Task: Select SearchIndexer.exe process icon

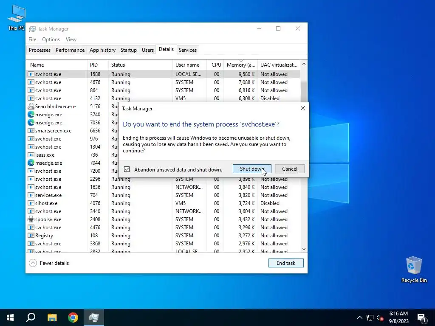Action: (31, 107)
